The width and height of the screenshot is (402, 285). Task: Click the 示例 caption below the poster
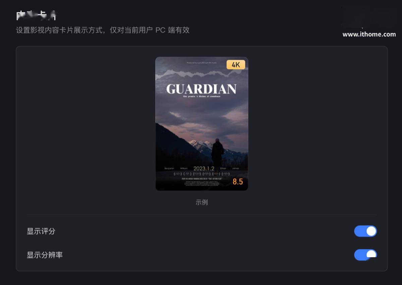202,202
